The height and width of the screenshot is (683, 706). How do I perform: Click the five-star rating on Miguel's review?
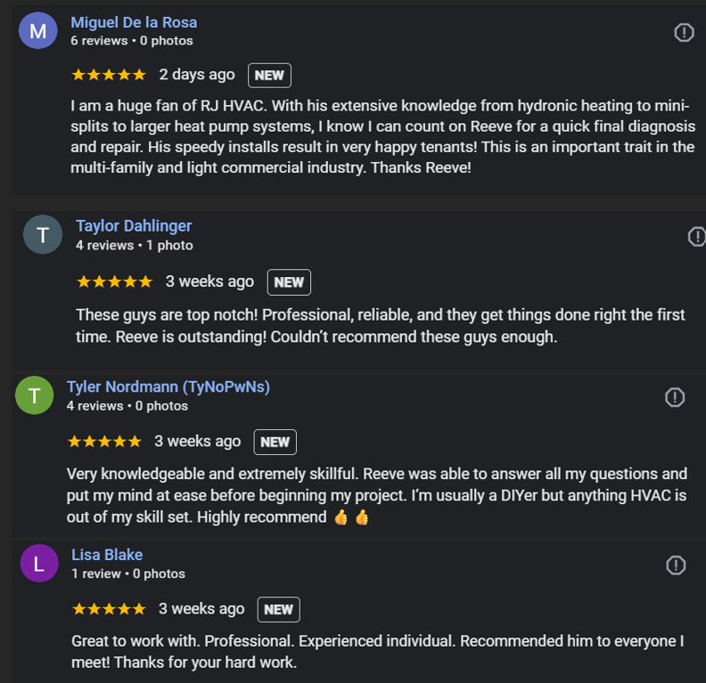coord(108,75)
